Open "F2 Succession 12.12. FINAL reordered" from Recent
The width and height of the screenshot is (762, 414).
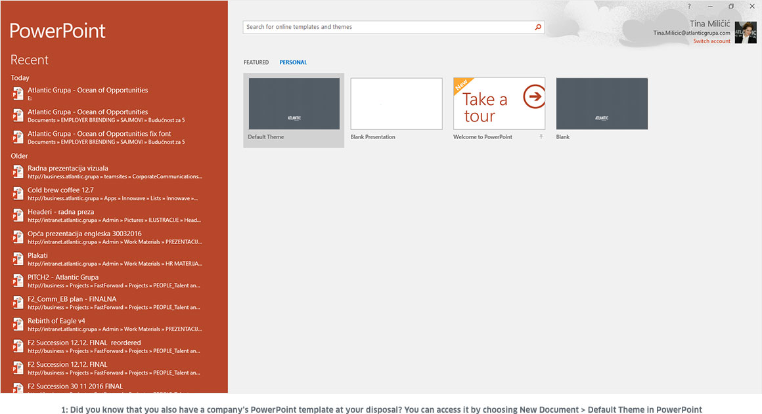(x=84, y=342)
